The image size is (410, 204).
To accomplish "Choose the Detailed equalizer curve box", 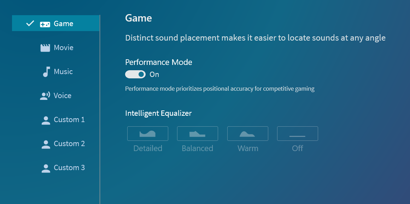I will point(148,133).
